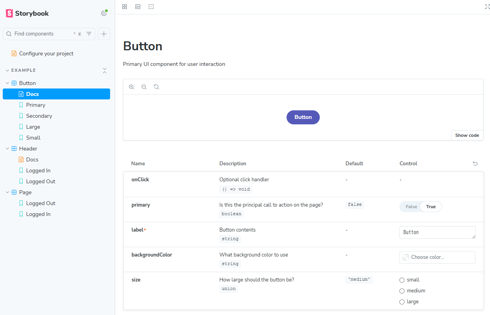Open the Secondary story under Button
This screenshot has width=490, height=315.
point(39,116)
